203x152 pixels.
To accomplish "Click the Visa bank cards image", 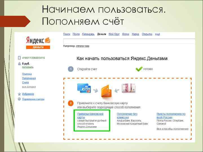I will pyautogui.click(x=84, y=88).
